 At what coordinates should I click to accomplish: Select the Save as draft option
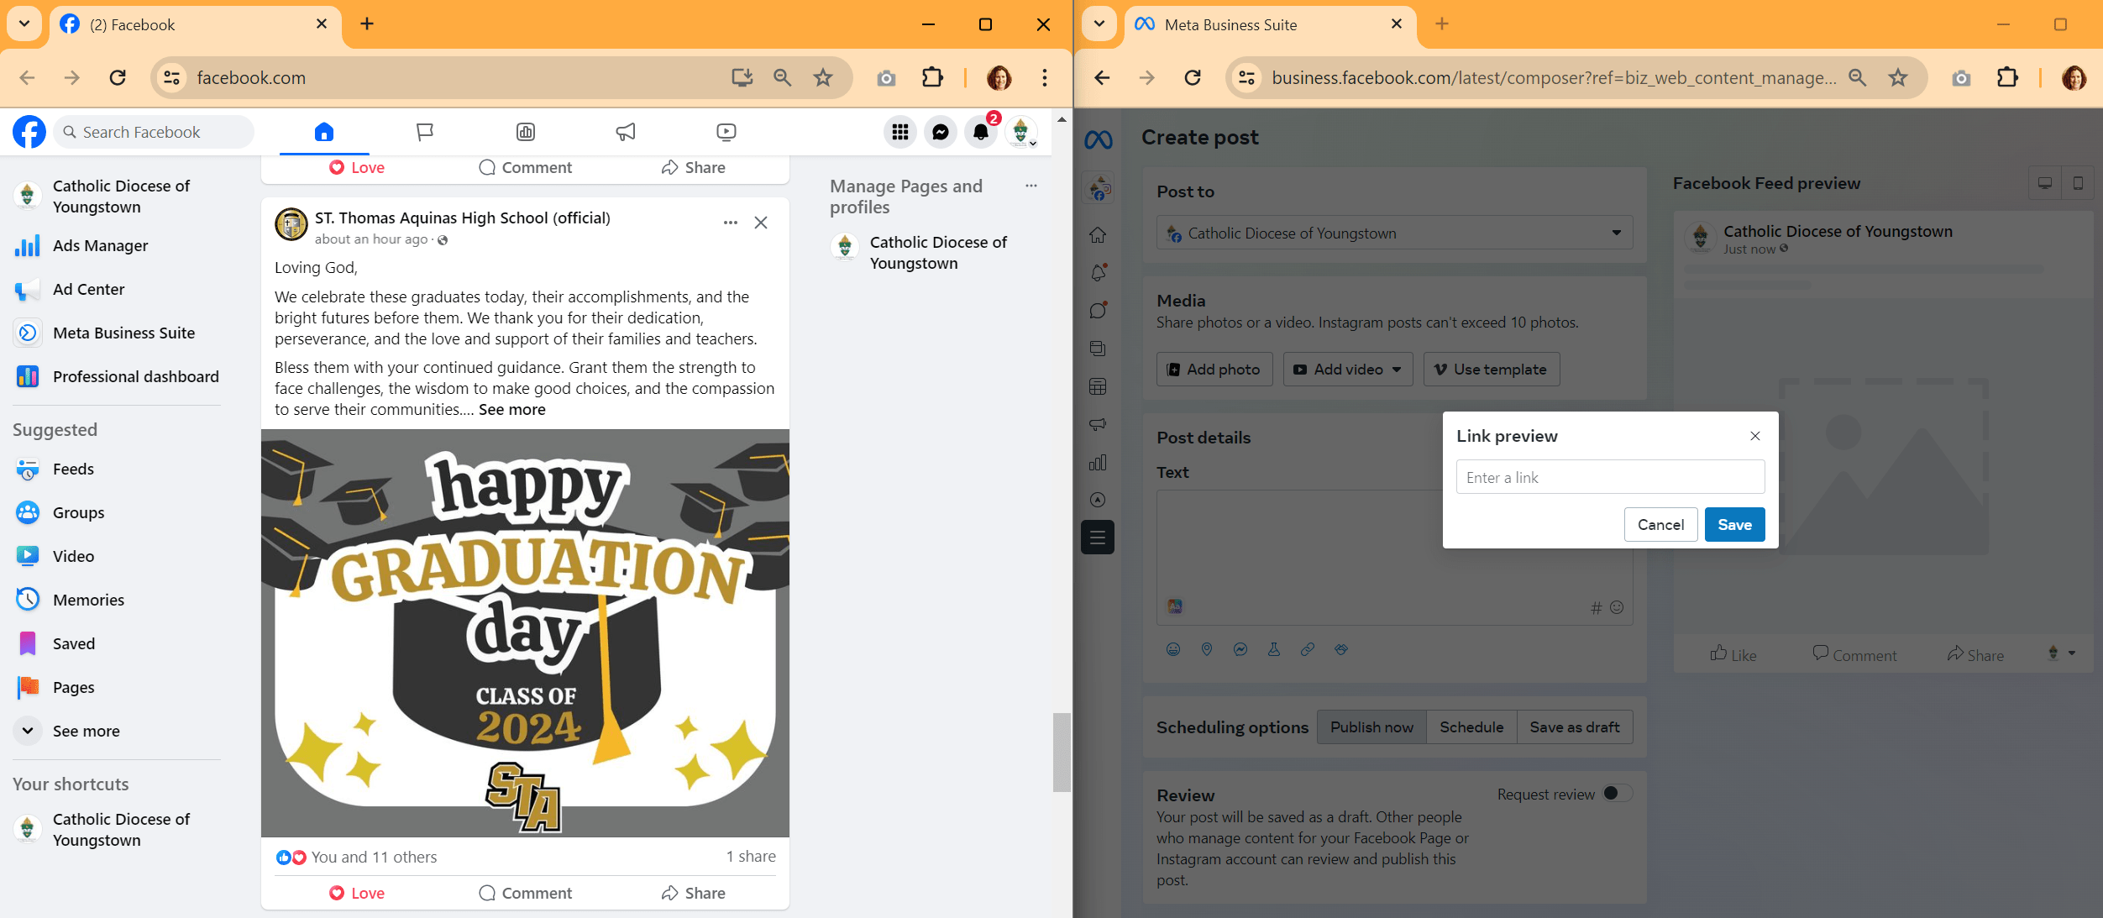click(1575, 727)
